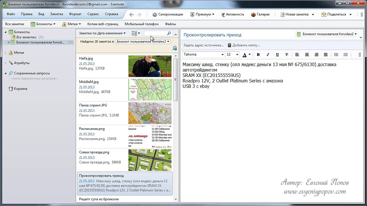Click the save search icon below the search box
The width and height of the screenshot is (367, 206).
(175, 48)
